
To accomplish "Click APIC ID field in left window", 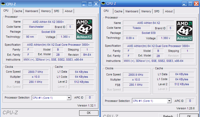I will 90,98.
